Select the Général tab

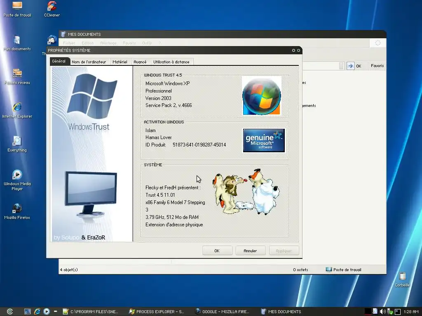coord(59,61)
